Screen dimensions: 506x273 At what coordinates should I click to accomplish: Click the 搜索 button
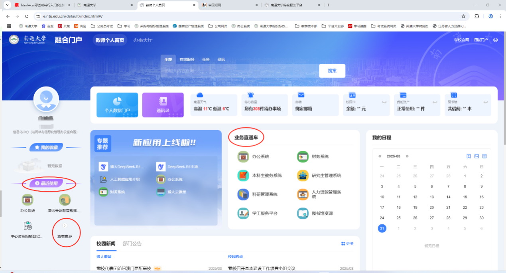coord(332,71)
